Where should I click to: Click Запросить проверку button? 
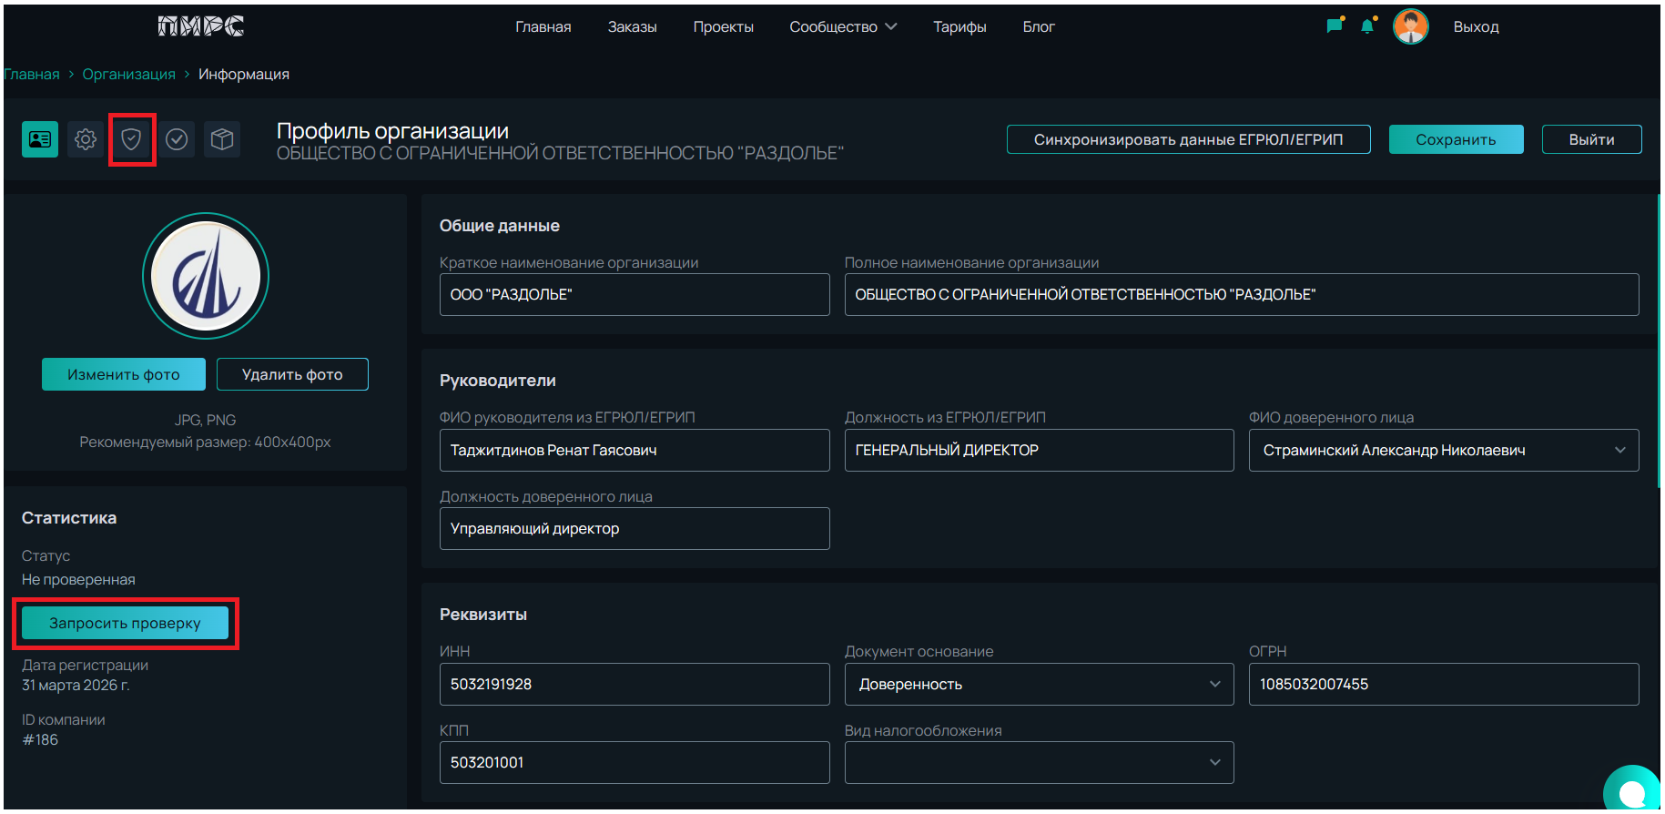pos(125,624)
